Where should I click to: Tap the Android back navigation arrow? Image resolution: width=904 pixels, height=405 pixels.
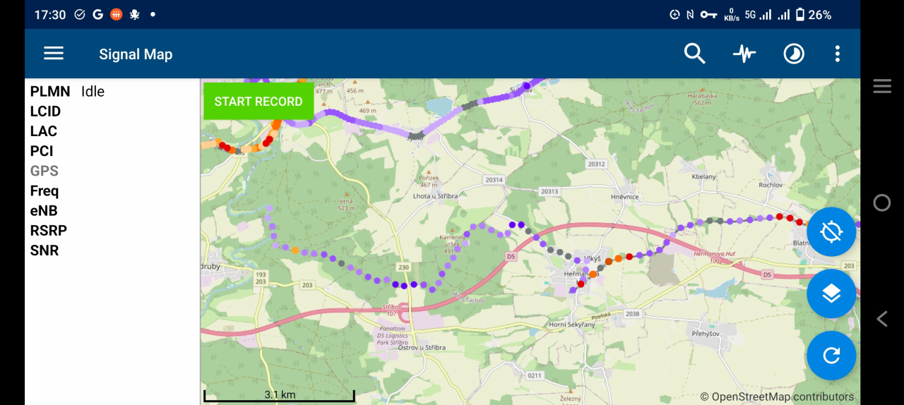pyautogui.click(x=881, y=319)
